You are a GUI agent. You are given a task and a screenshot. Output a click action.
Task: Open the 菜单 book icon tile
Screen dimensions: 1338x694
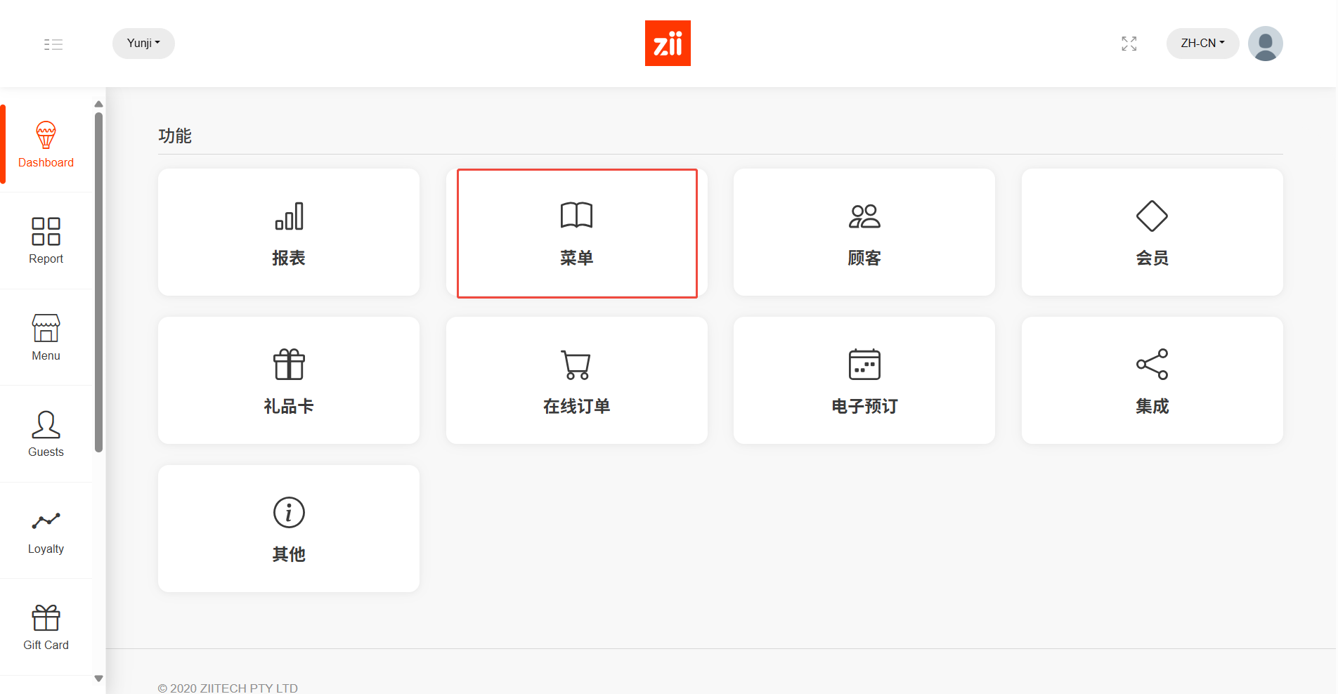[x=576, y=216]
